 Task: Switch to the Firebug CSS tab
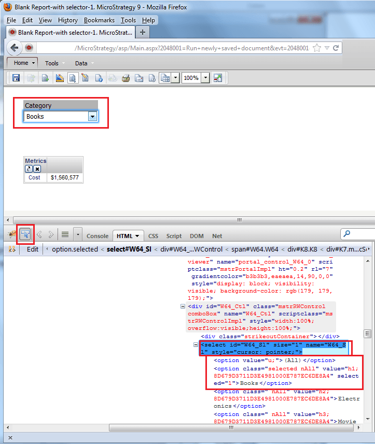[x=153, y=236]
